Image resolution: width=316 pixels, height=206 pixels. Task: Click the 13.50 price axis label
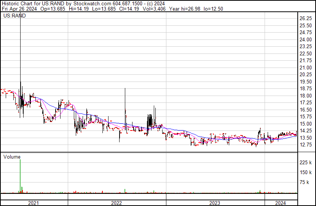306,138
